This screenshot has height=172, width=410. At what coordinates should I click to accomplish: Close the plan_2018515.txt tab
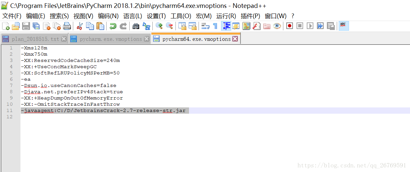click(64, 39)
